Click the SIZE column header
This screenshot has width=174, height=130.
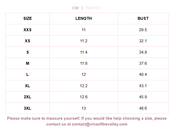[x=28, y=18]
